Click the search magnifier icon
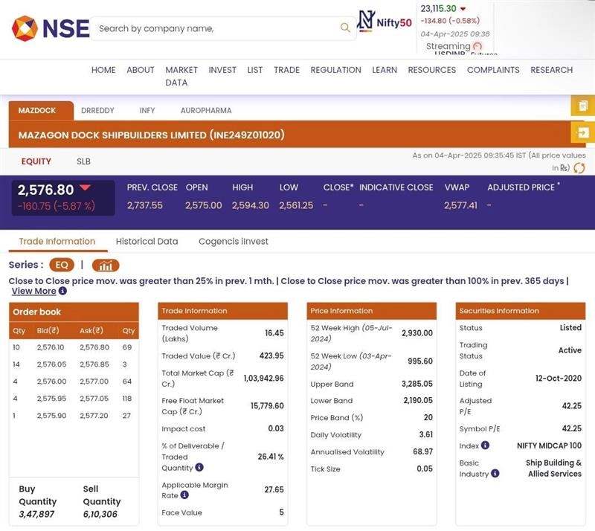Screen dimensions: 595x531 pyautogui.click(x=345, y=28)
